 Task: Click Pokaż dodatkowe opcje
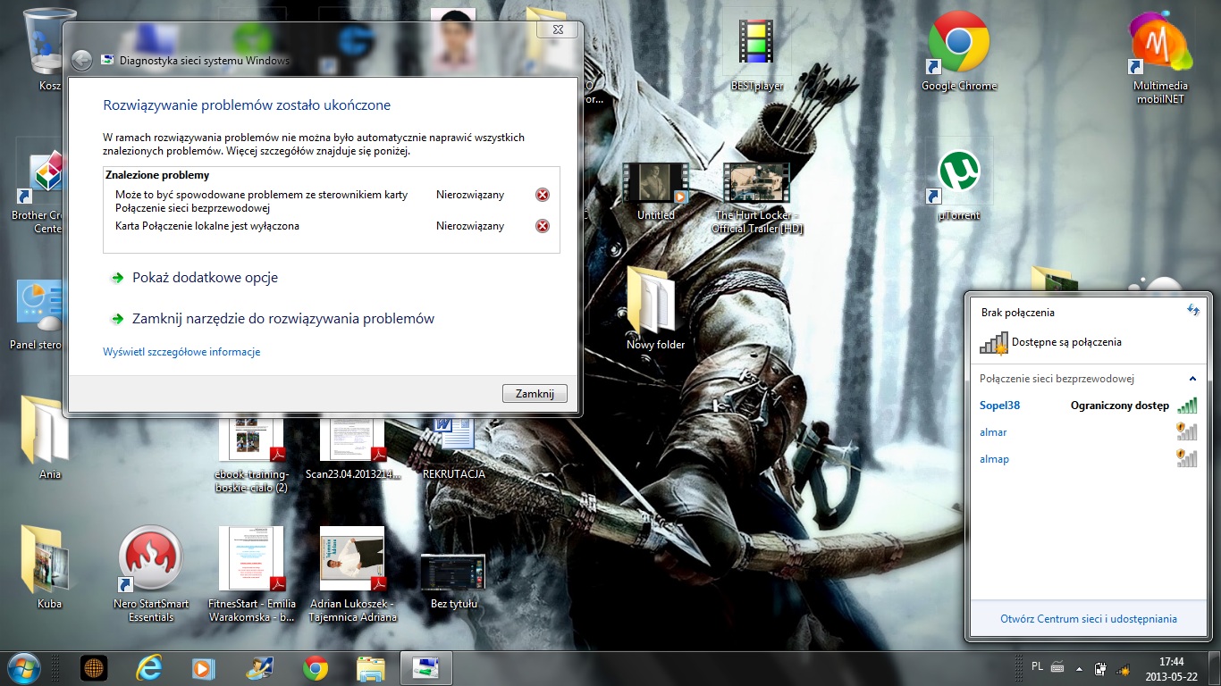coord(205,278)
